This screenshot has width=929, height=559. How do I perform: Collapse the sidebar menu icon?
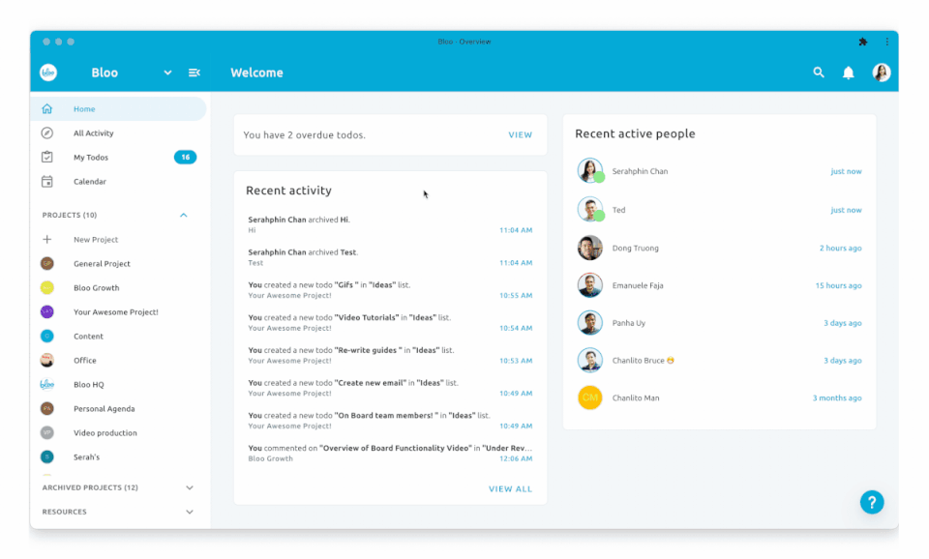coord(195,73)
